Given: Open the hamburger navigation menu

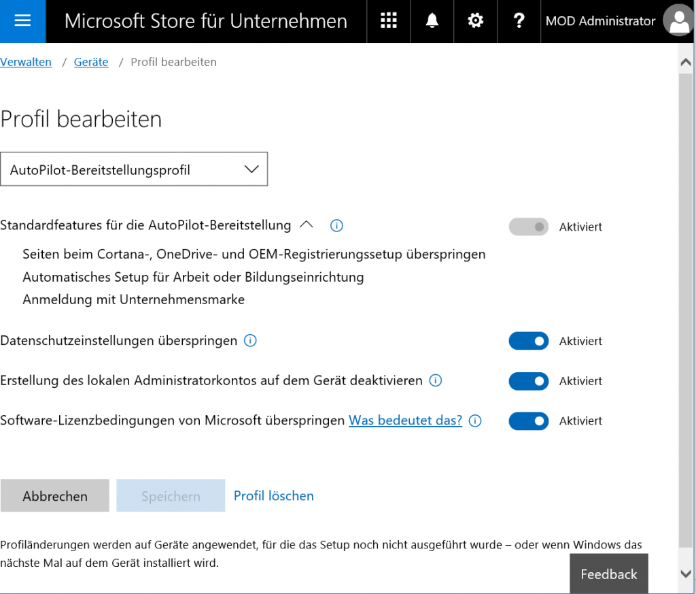Looking at the screenshot, I should point(22,21).
